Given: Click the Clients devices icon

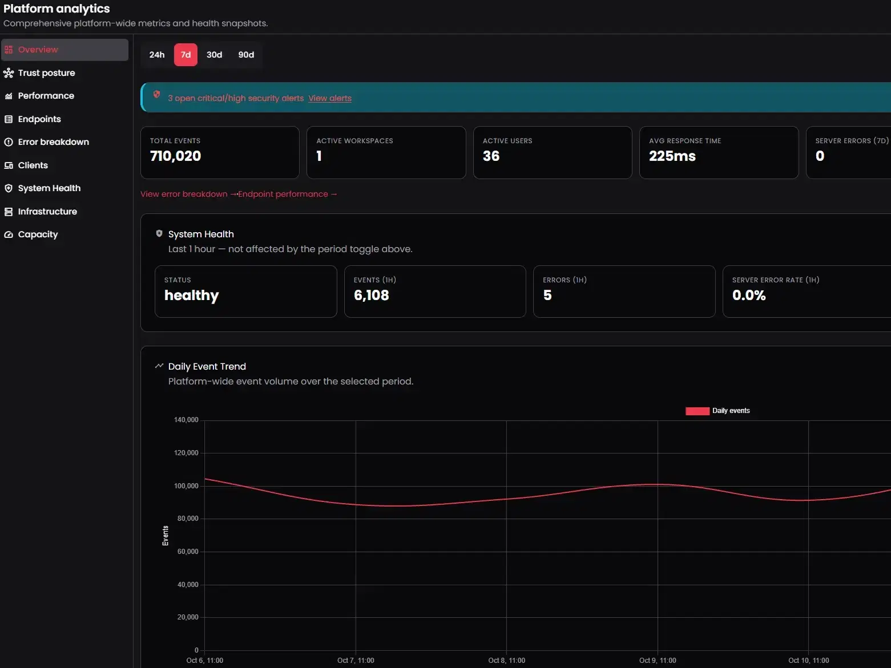Looking at the screenshot, I should tap(9, 165).
